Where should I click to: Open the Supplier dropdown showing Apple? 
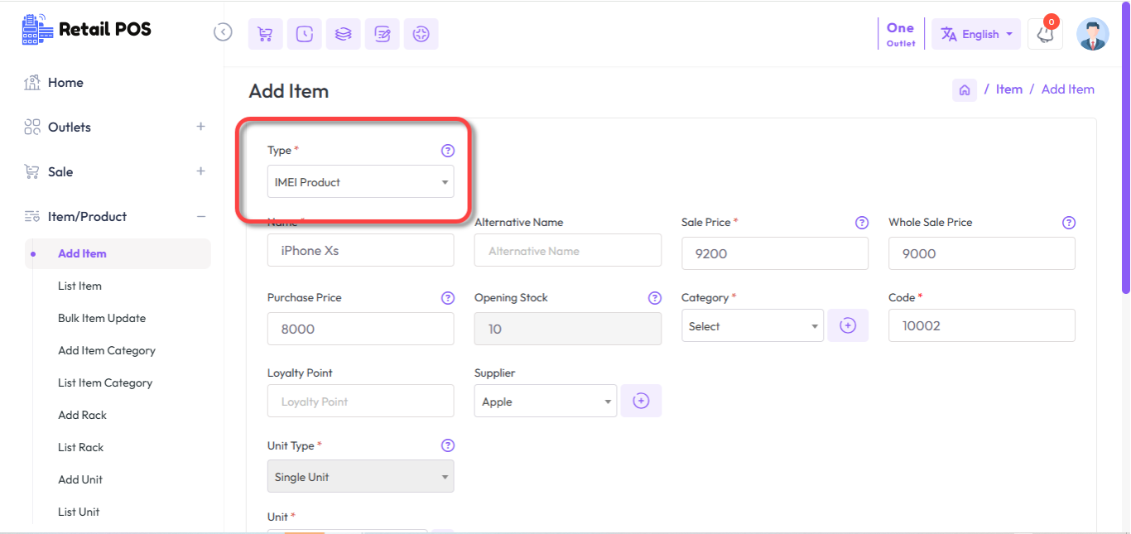pyautogui.click(x=545, y=402)
